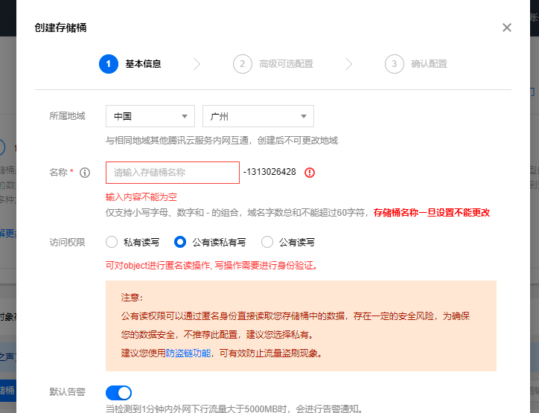Viewport: 539px width, 413px height.
Task: Open the 广州 region dropdown
Action: click(x=258, y=116)
